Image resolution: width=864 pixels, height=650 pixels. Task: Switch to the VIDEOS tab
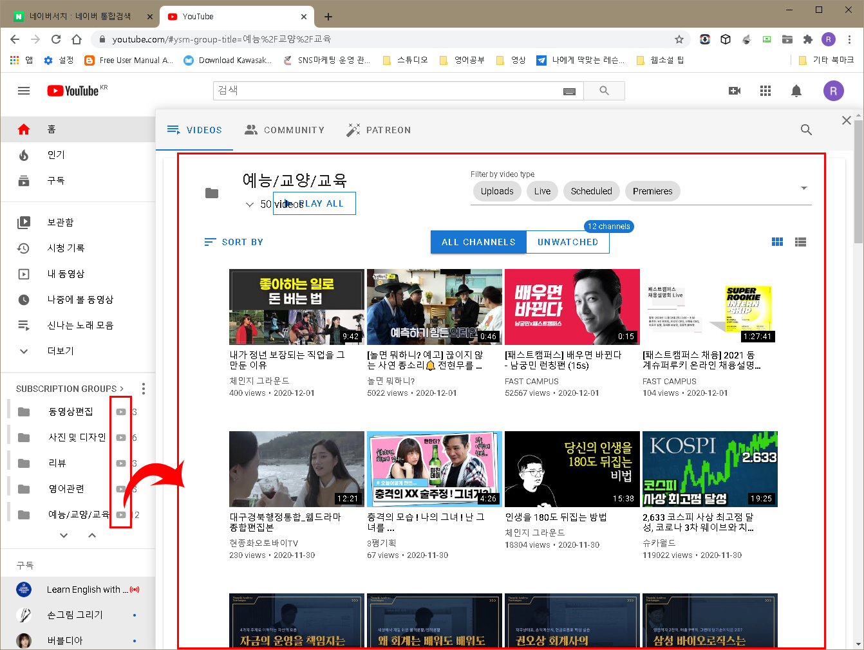click(194, 130)
